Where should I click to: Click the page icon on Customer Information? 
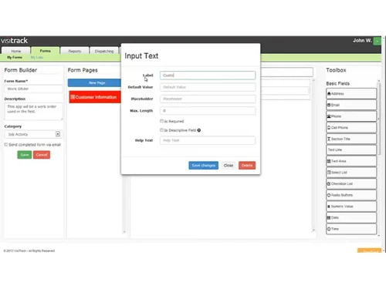(73, 97)
